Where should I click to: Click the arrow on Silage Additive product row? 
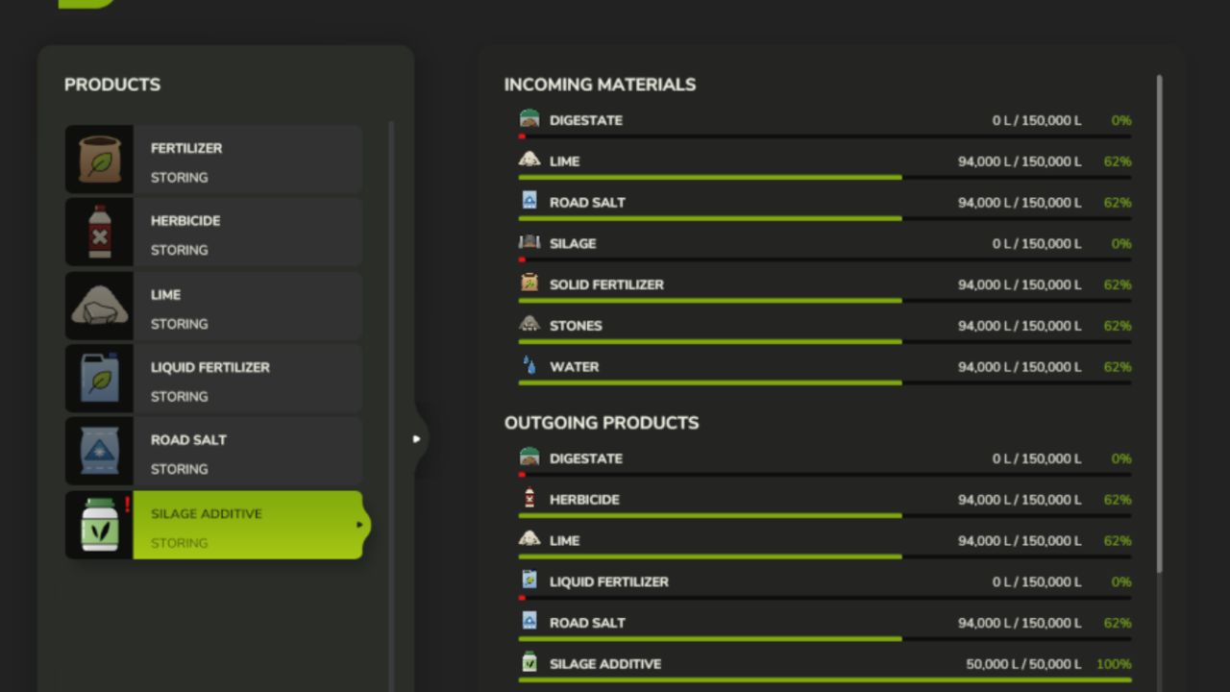point(360,525)
